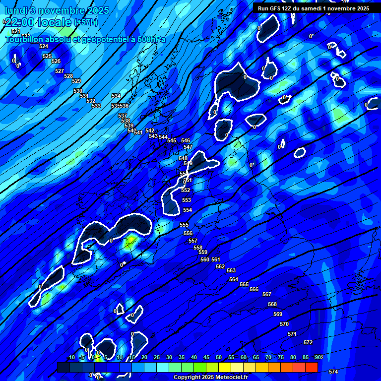
Task: Click the 570 geopotential contour label
Action: [284, 324]
